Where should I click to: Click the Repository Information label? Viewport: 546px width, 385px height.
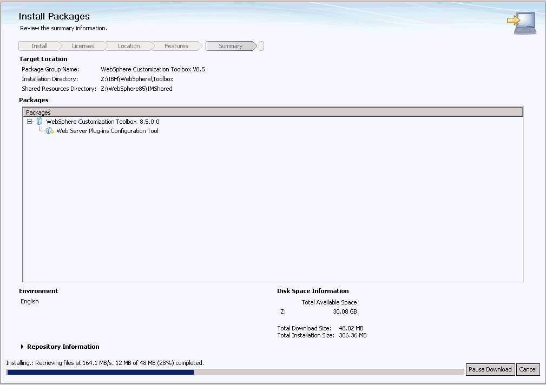coord(63,347)
